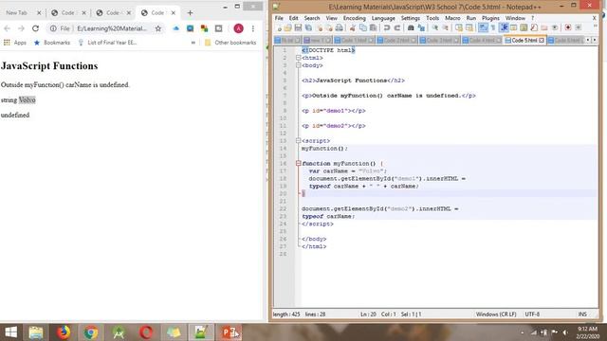
Task: Click the Function list icon in toolbar
Action: point(534,27)
